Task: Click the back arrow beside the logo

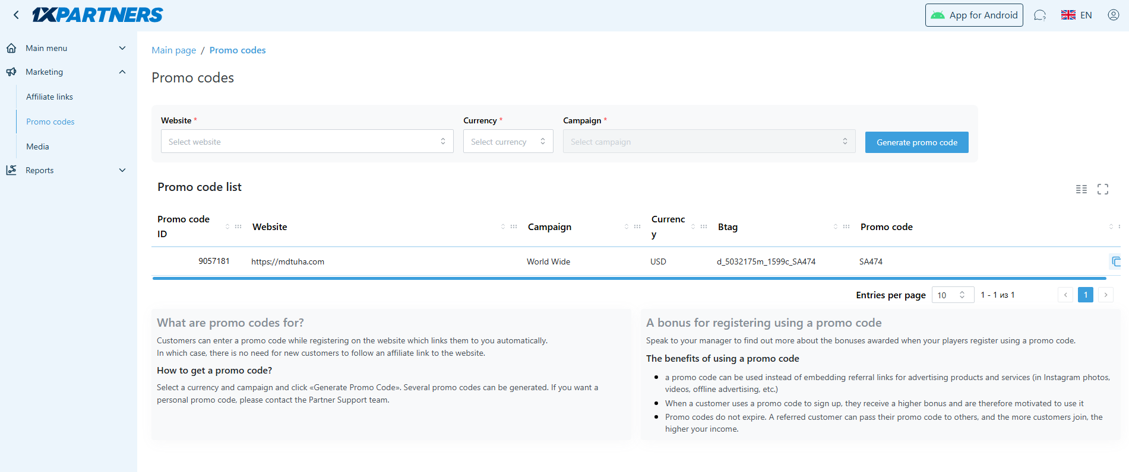Action: [16, 15]
